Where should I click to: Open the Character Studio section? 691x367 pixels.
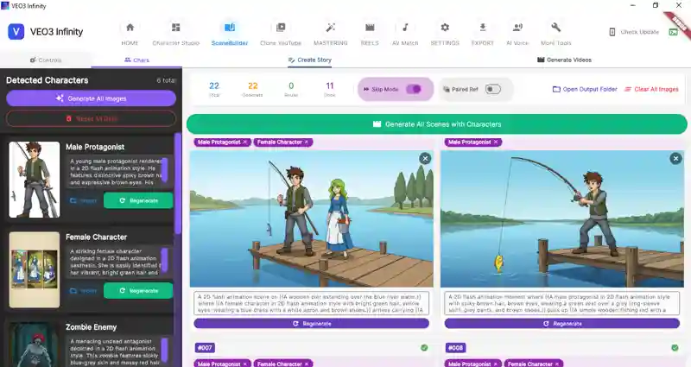[x=176, y=33]
